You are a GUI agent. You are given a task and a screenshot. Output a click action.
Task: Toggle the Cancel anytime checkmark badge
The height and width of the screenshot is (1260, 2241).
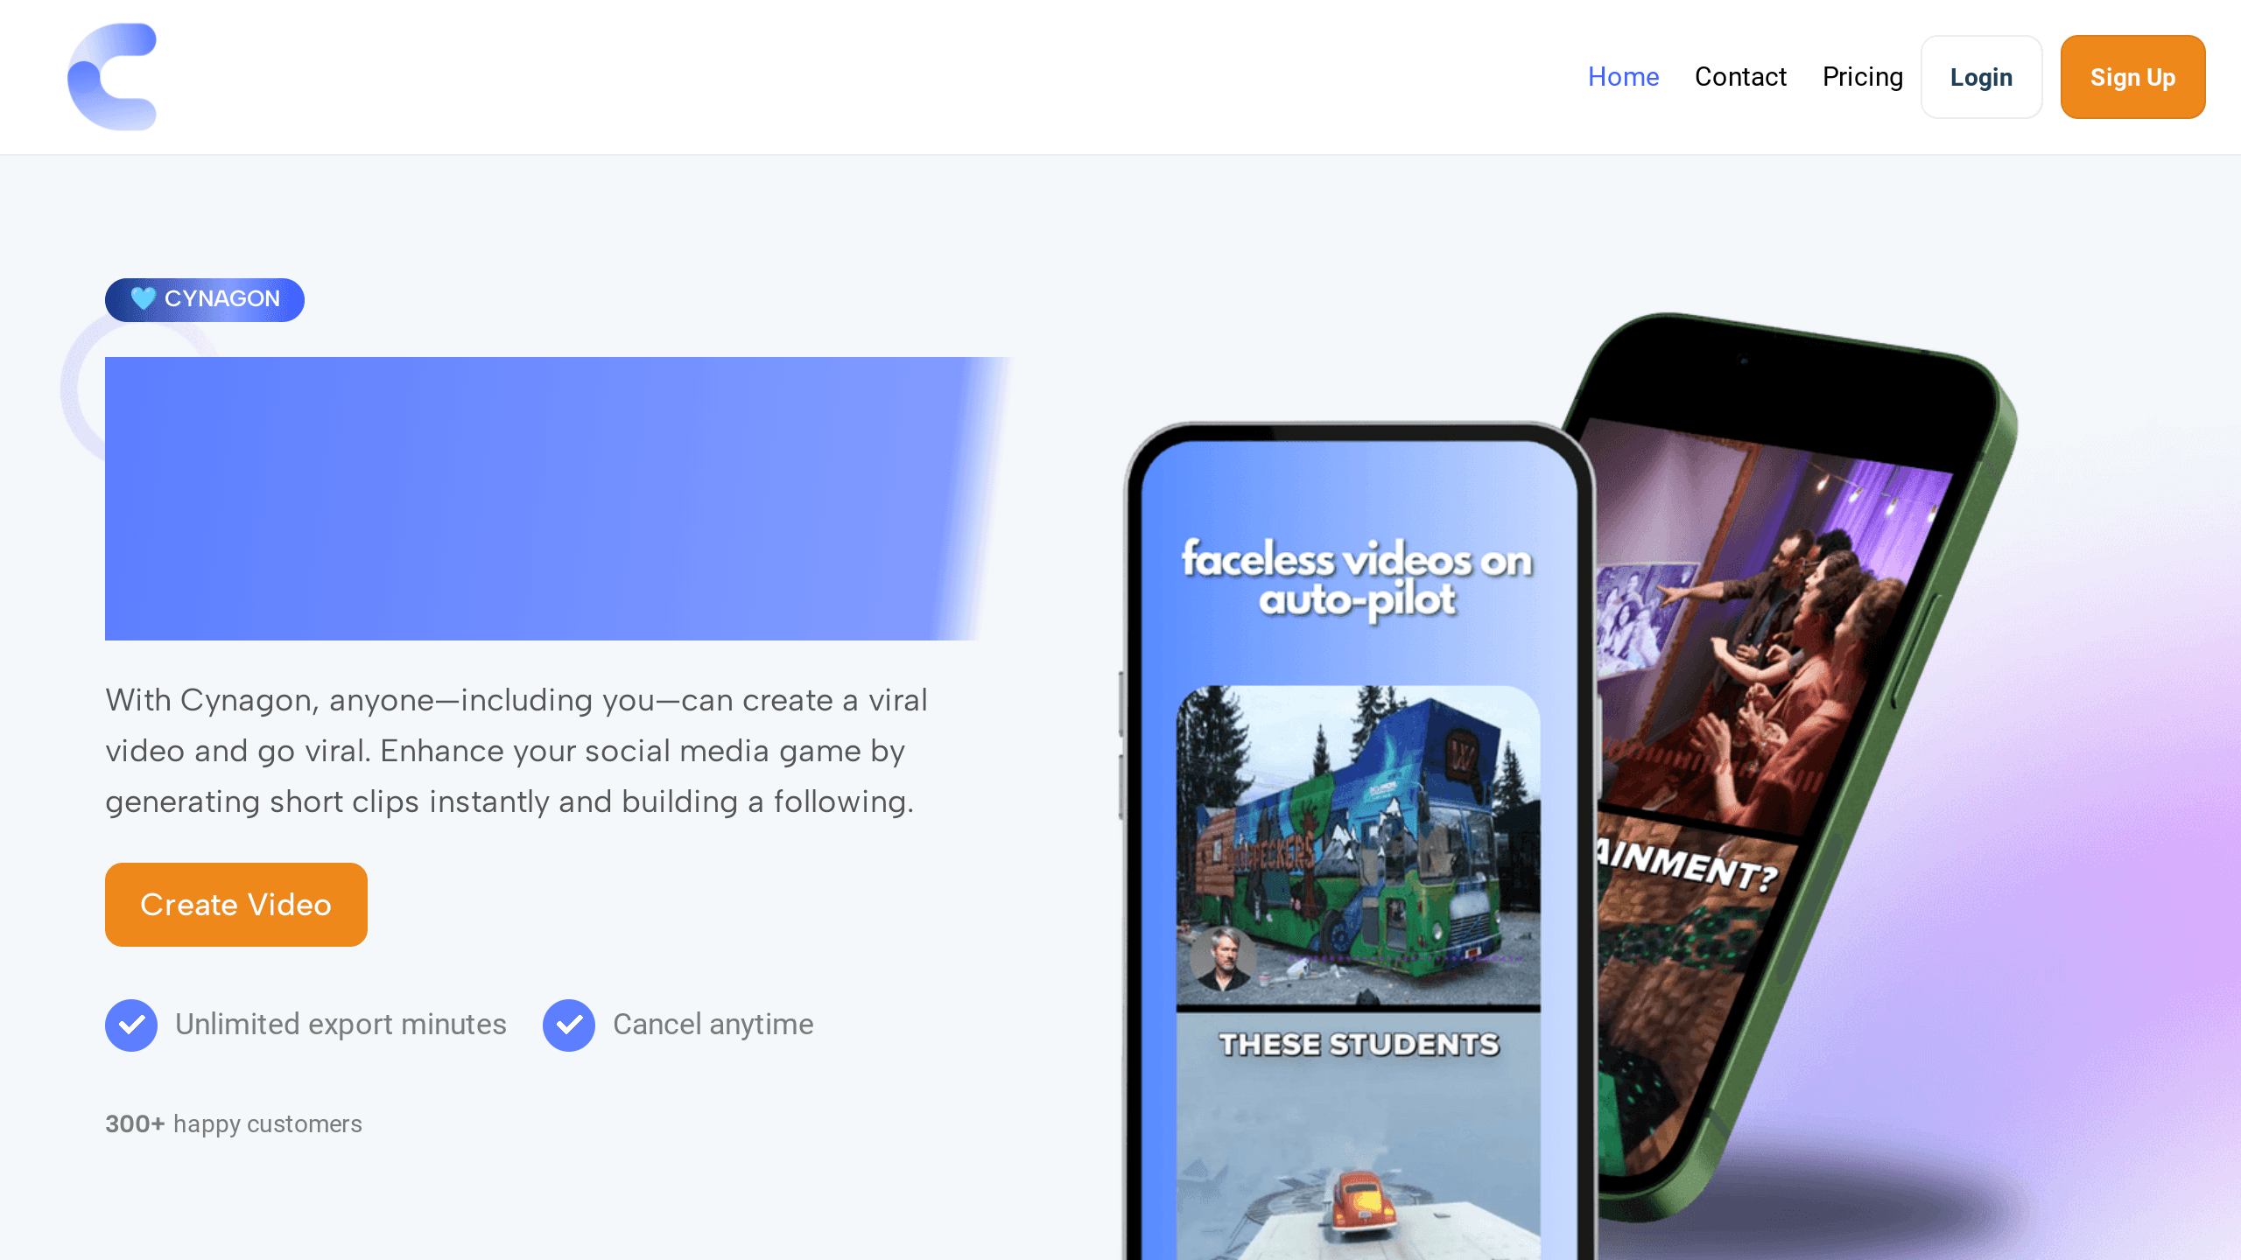click(570, 1025)
